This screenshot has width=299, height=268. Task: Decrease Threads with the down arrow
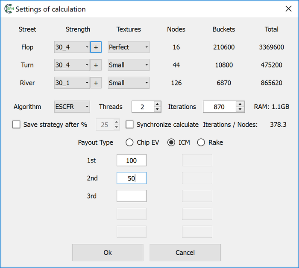(157, 110)
